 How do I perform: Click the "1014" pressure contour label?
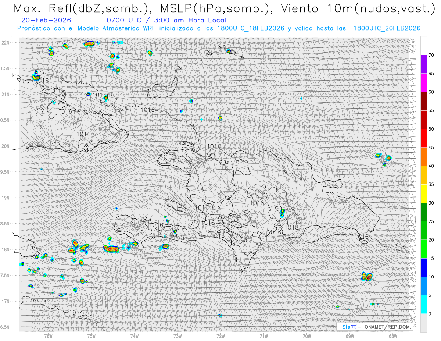coord(76,313)
